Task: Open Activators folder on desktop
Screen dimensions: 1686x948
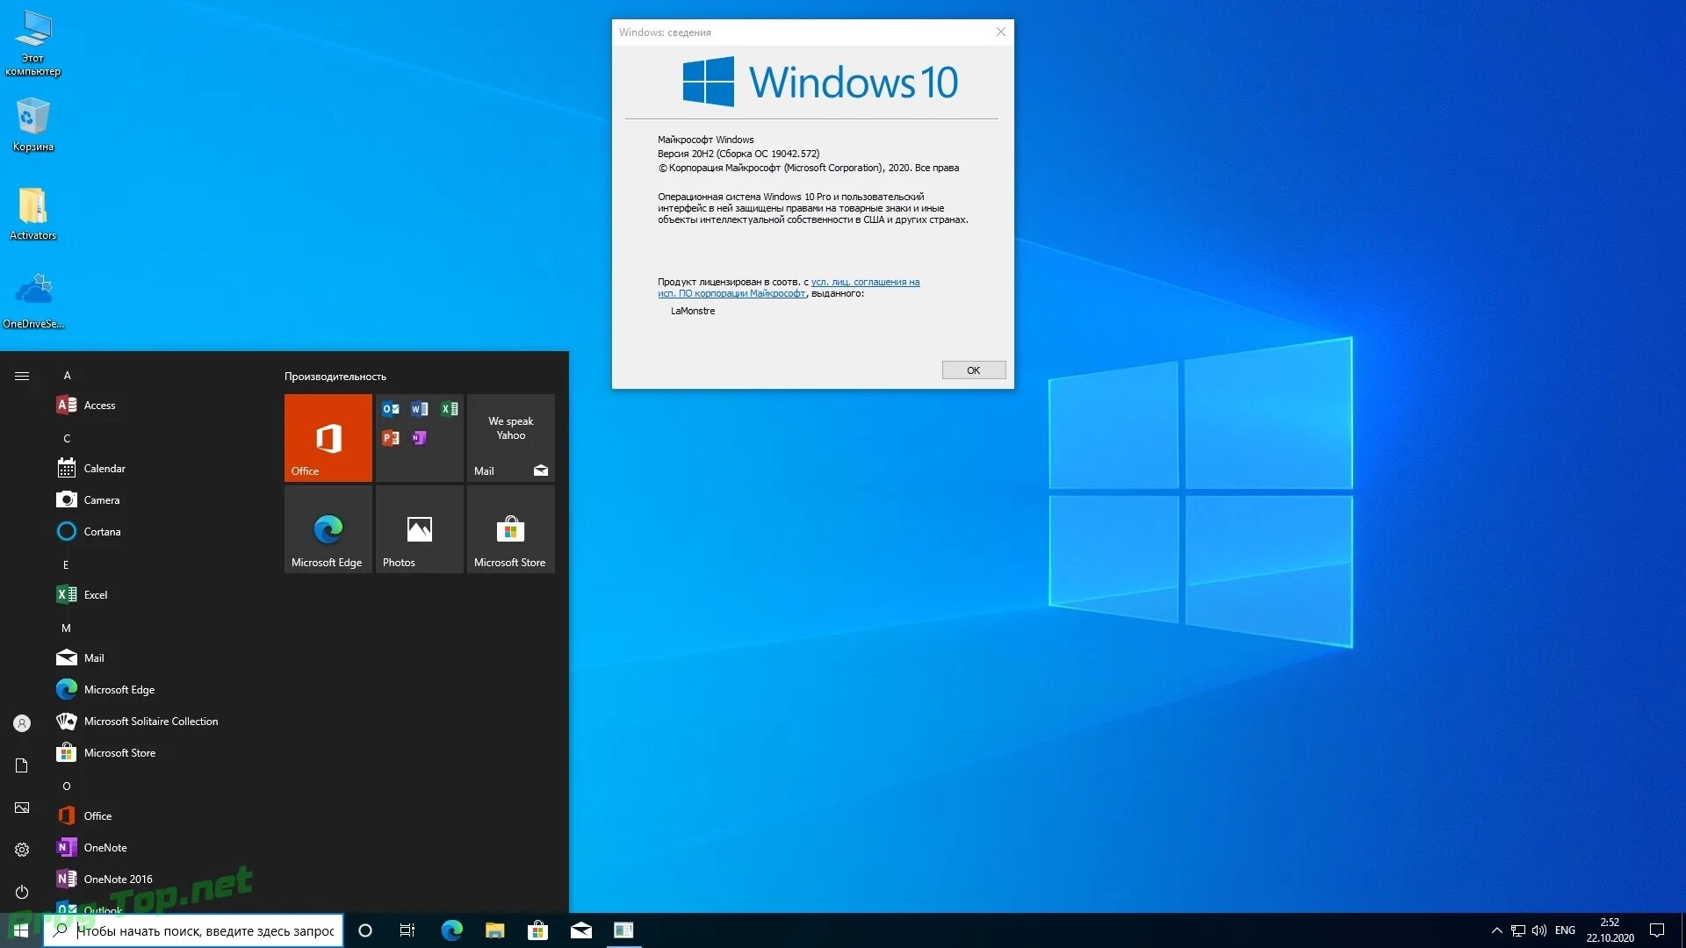Action: tap(32, 212)
